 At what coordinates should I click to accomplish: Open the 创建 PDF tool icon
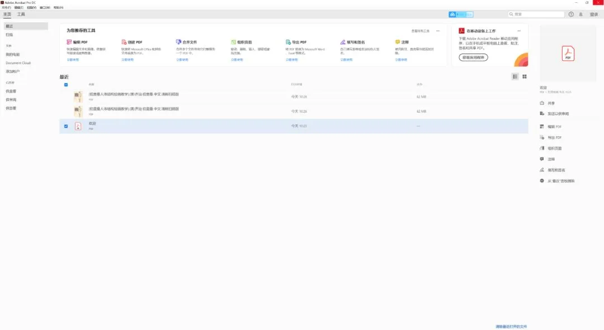[124, 42]
